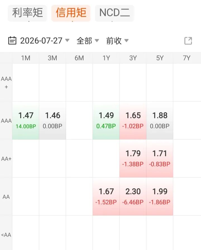201x250 pixels.
Task: Expand the 2026-07-27 date dropdown
Action: coord(45,41)
